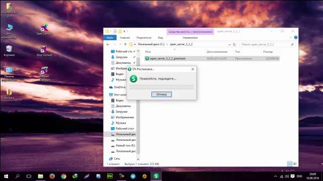Expand the address bar history dropdown
The height and width of the screenshot is (181, 323).
point(229,45)
